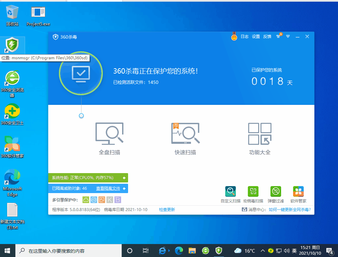This screenshot has width=338, height=257.
Task: Select the 360安全浏览器 desktop shortcut
Action: click(12, 84)
